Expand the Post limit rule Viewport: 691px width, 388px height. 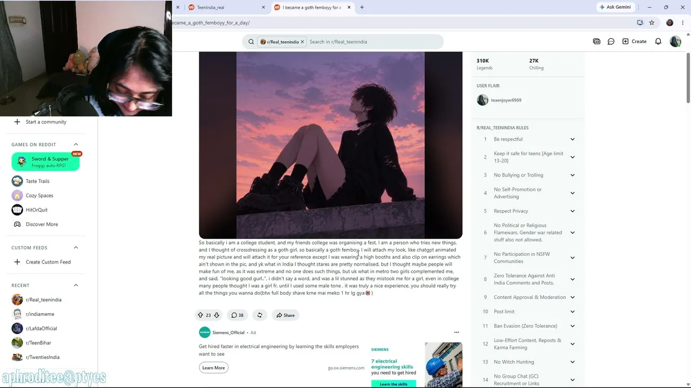pyautogui.click(x=572, y=311)
